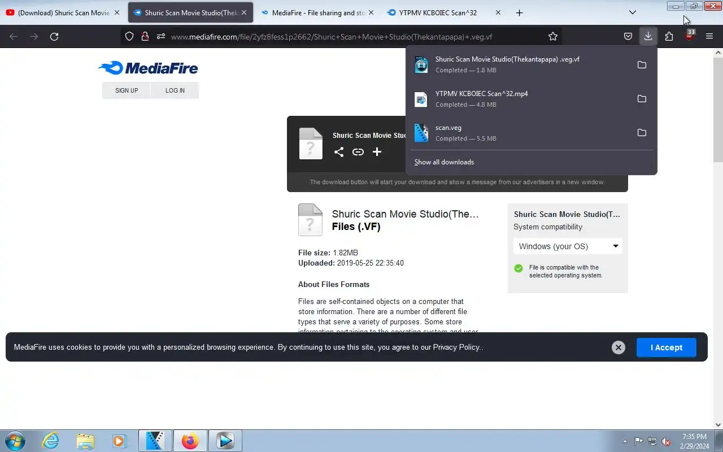Click Show all downloads
Viewport: 723px width, 452px height.
pos(444,162)
